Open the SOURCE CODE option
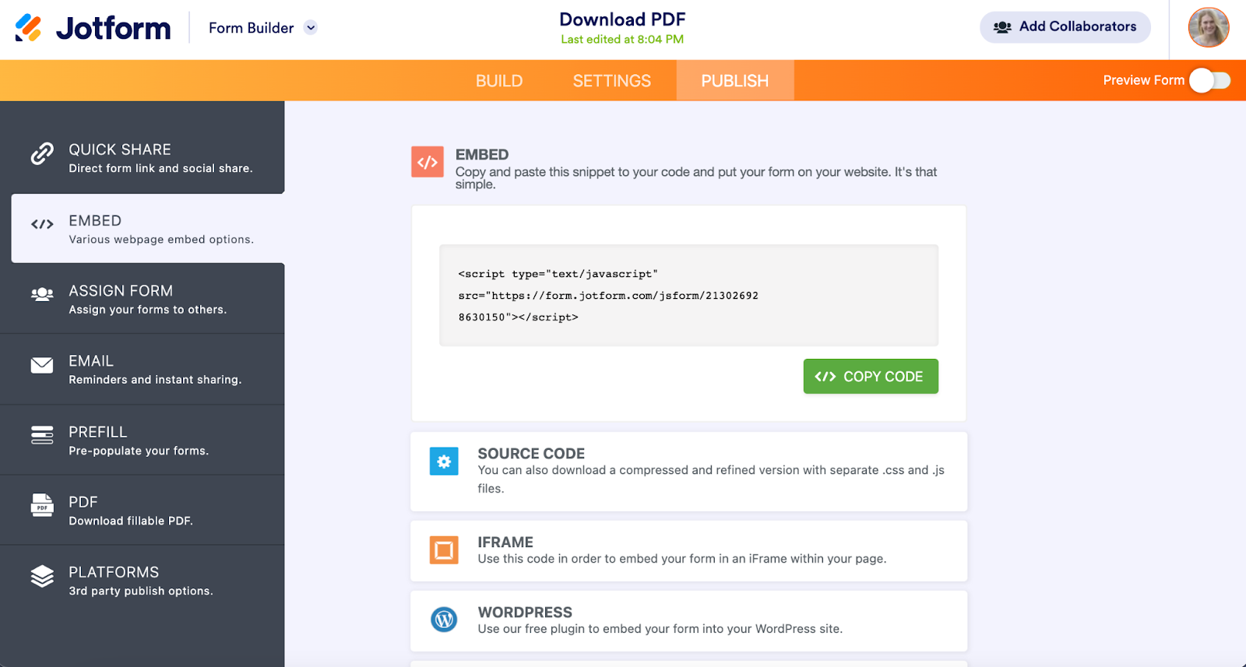 [688, 472]
